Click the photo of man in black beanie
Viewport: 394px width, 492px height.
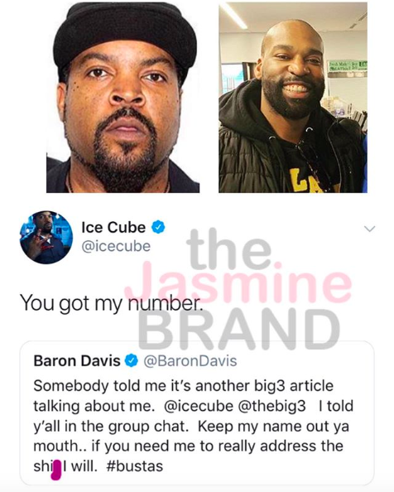pyautogui.click(x=123, y=97)
